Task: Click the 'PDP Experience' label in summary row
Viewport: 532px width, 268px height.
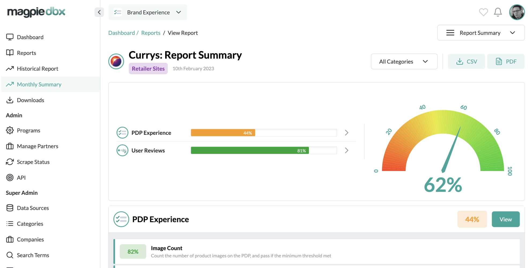Action: coord(151,133)
